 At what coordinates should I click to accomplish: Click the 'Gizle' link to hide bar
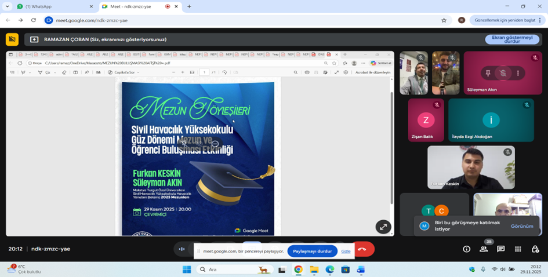pyautogui.click(x=346, y=252)
